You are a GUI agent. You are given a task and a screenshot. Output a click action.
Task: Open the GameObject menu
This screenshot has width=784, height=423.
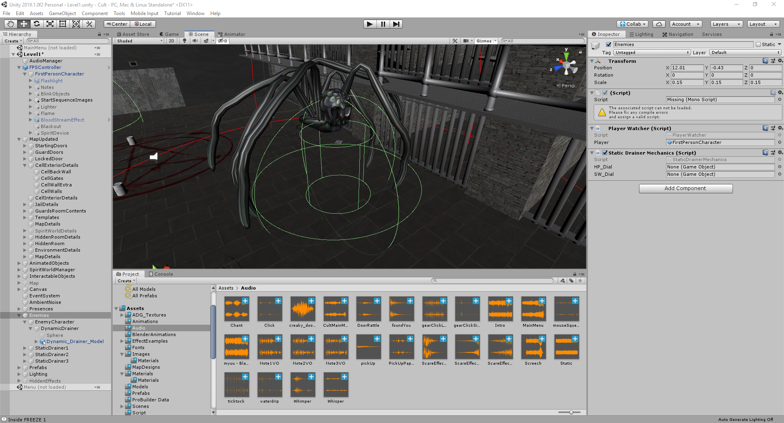62,13
